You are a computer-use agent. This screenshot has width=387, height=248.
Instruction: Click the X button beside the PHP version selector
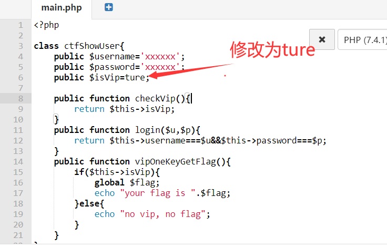click(x=322, y=39)
